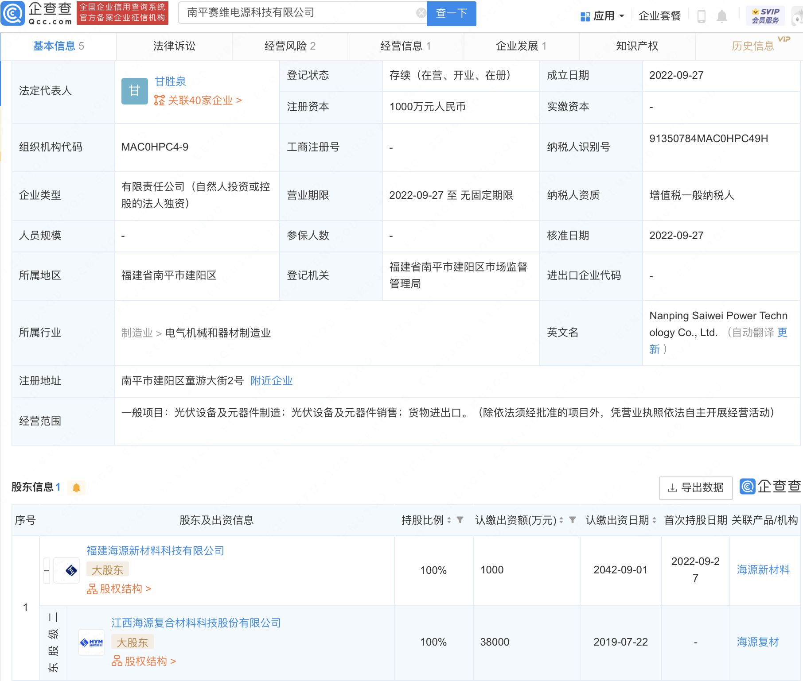Clear the search box with the X icon
803x681 pixels.
tap(421, 13)
